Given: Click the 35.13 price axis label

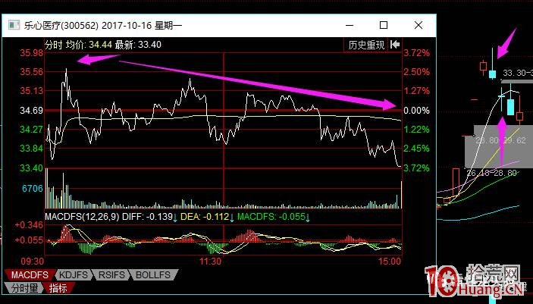Looking at the screenshot, I should [32, 91].
